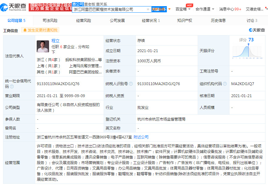Open legal representative 程立 link
Image resolution: width=268 pixels, height=185 pixels.
(x=56, y=41)
